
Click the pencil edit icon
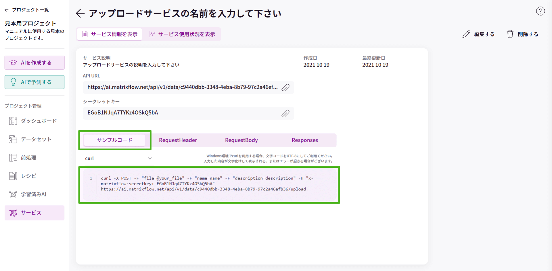(x=466, y=34)
